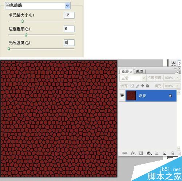This screenshot has height=181, width=182.
Task: Create a new layer
Action: 165,153
